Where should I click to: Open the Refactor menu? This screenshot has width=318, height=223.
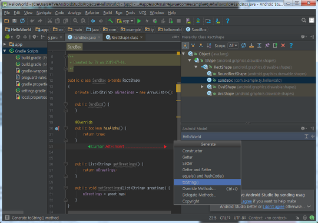[x=92, y=13]
